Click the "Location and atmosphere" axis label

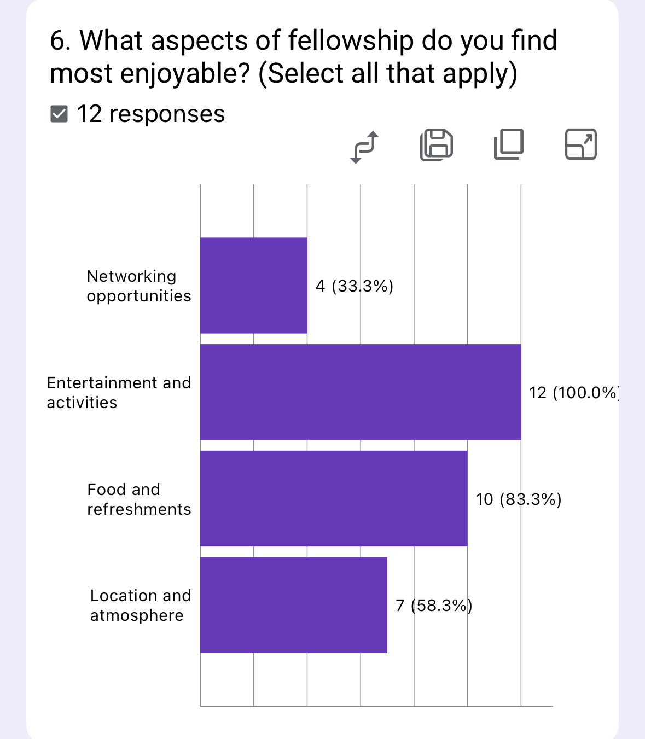pyautogui.click(x=140, y=605)
